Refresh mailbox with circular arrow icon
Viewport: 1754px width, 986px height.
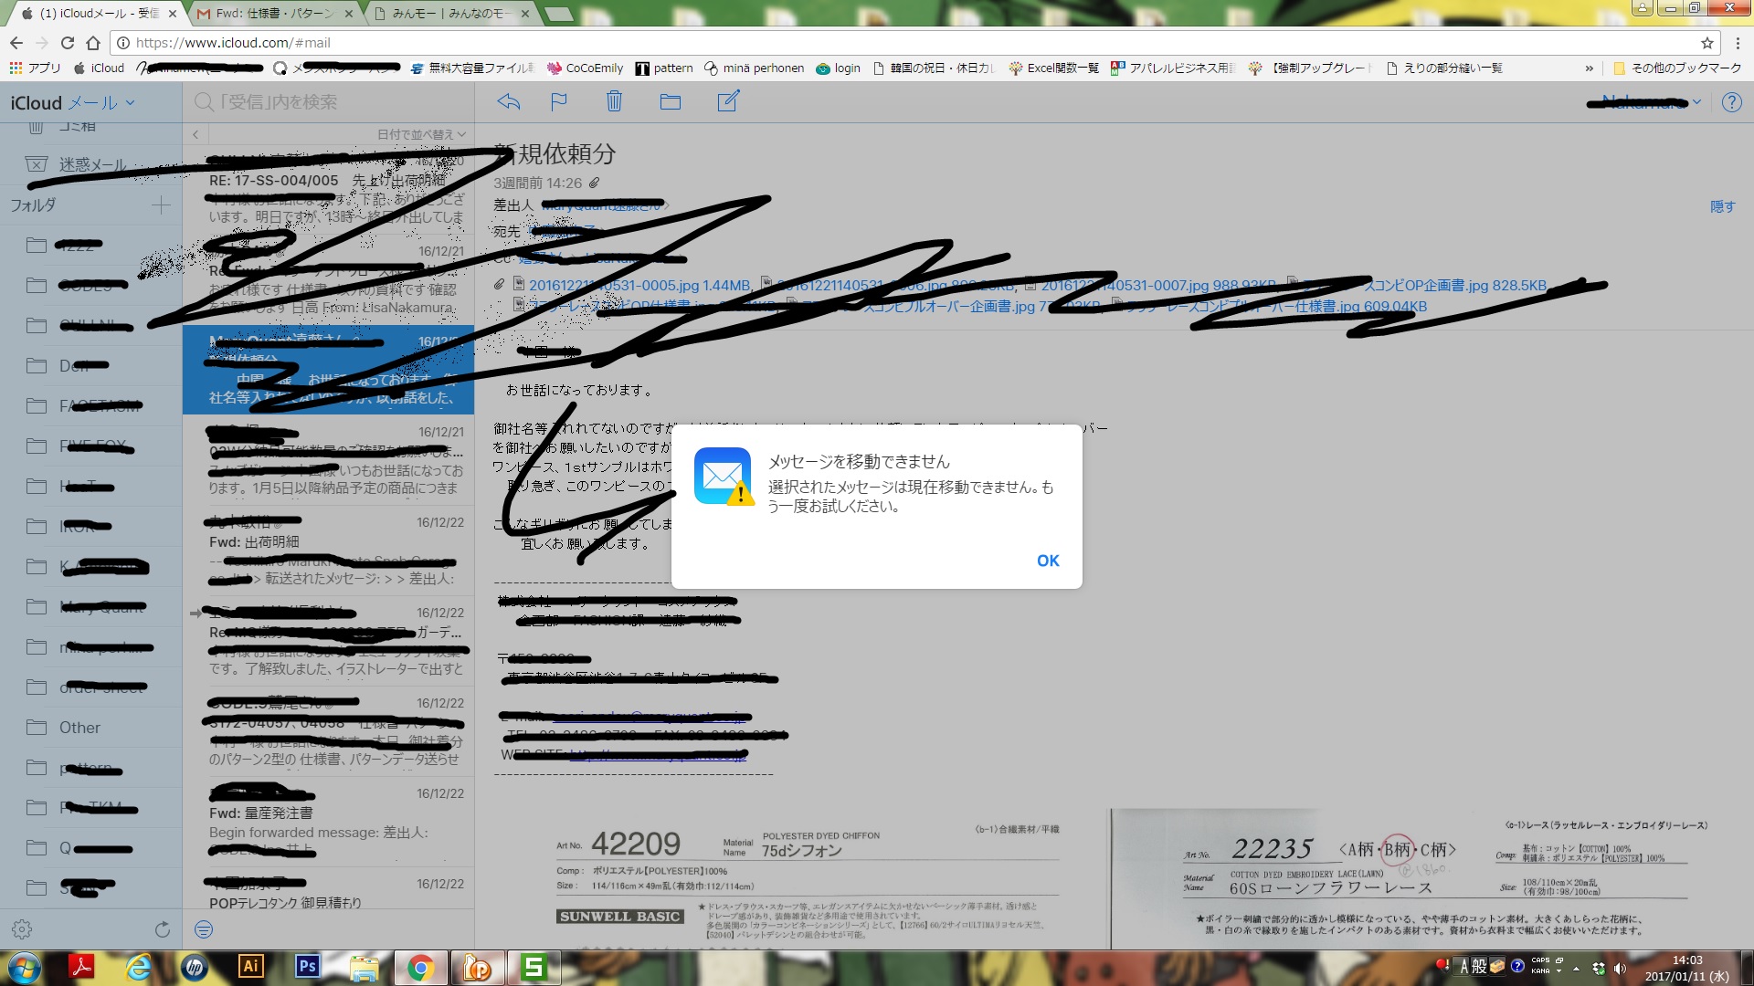tap(163, 929)
